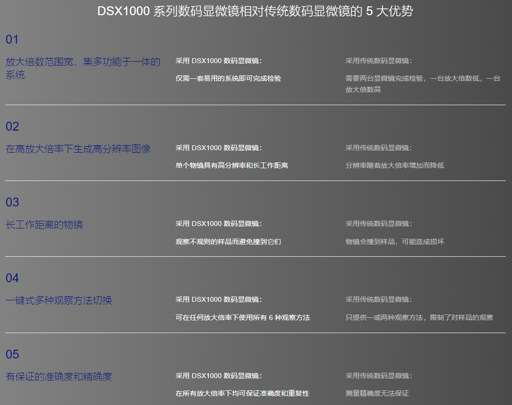
Task: Click the section number 02
Action: (x=12, y=127)
